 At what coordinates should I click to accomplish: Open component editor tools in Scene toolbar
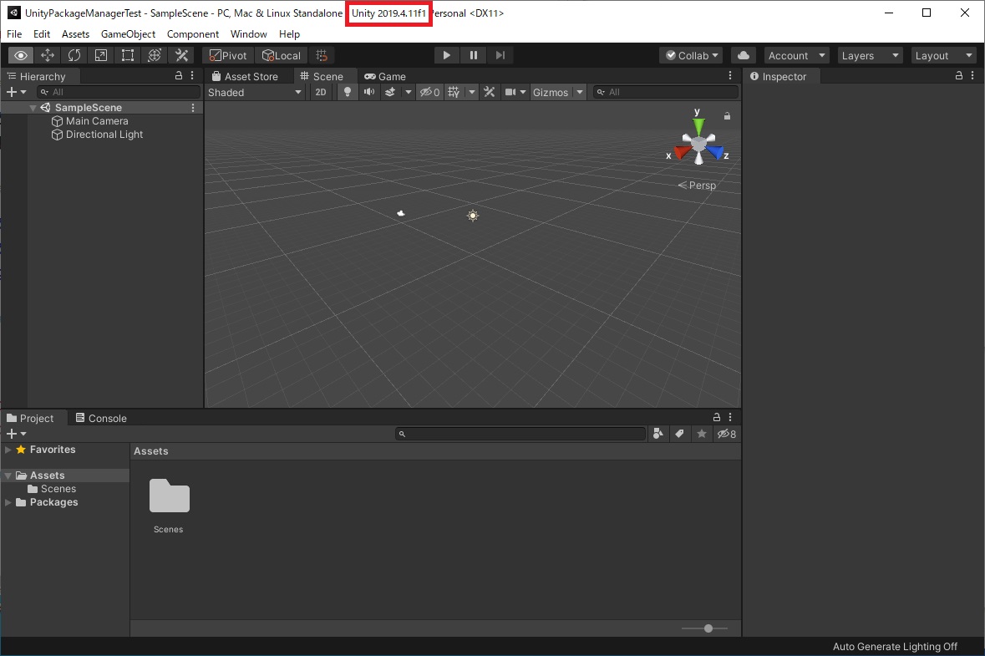(x=490, y=93)
